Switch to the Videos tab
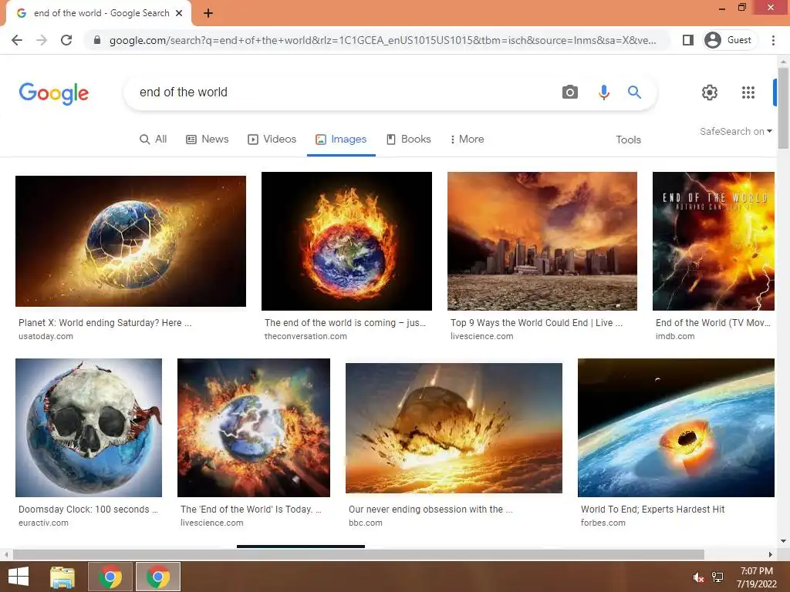 tap(272, 139)
